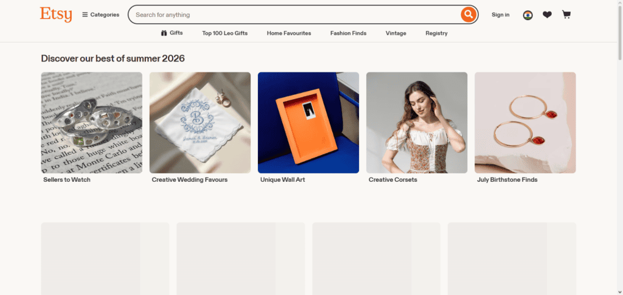Open Registry nav item

tap(436, 33)
